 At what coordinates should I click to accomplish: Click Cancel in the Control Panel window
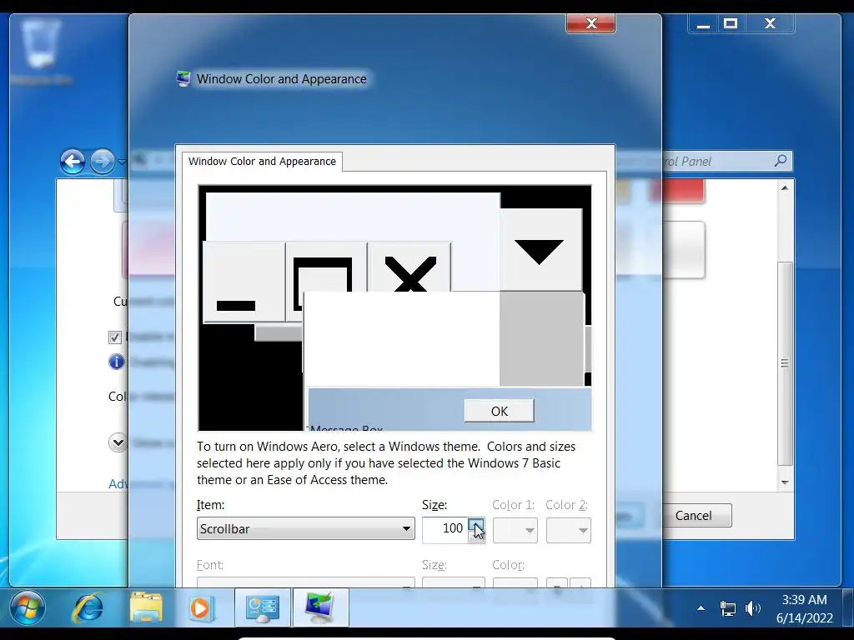(x=693, y=515)
